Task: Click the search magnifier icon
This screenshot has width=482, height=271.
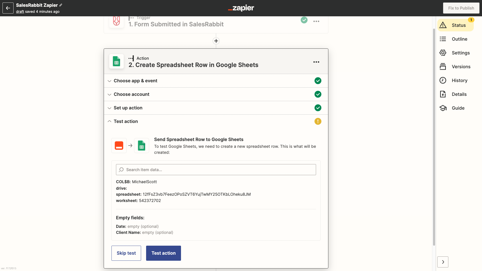Action: tap(121, 170)
